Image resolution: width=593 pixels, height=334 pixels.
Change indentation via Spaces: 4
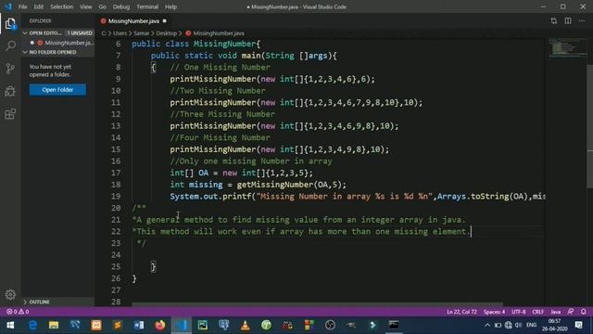pos(494,312)
